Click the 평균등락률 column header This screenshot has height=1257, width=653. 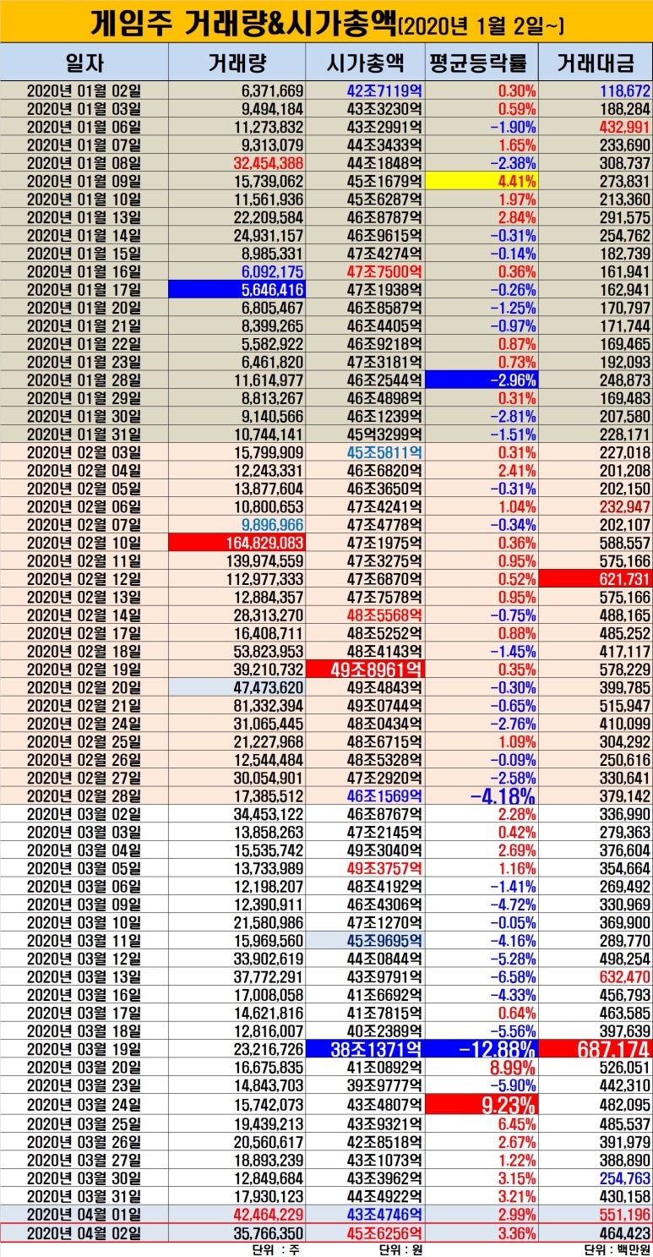(482, 63)
